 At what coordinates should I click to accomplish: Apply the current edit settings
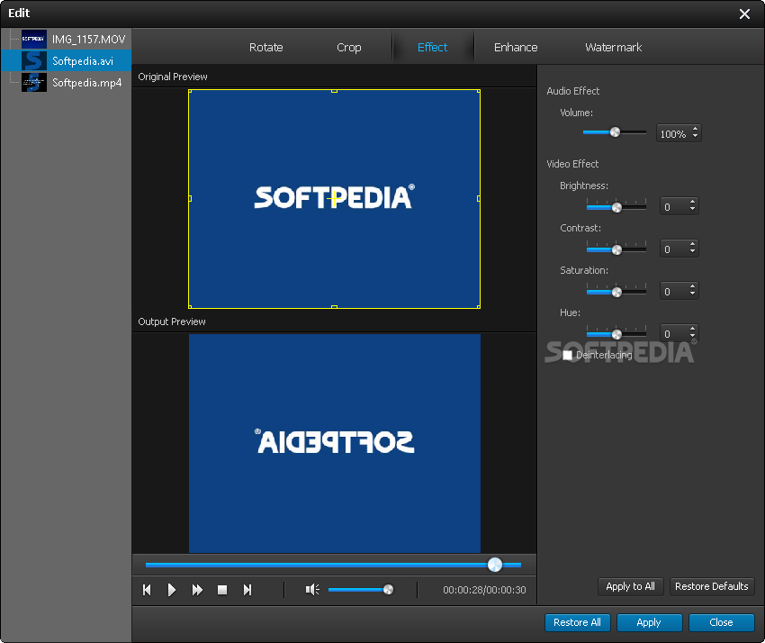pyautogui.click(x=649, y=622)
